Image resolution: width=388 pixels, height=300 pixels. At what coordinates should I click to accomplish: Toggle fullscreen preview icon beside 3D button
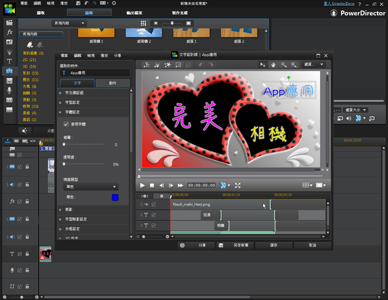click(x=237, y=185)
